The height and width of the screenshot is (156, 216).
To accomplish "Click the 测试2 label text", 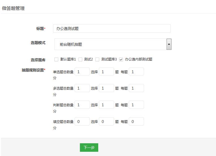I will (88, 59).
